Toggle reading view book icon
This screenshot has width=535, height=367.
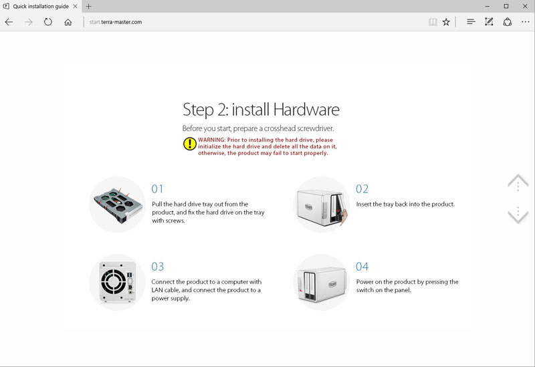coord(433,22)
